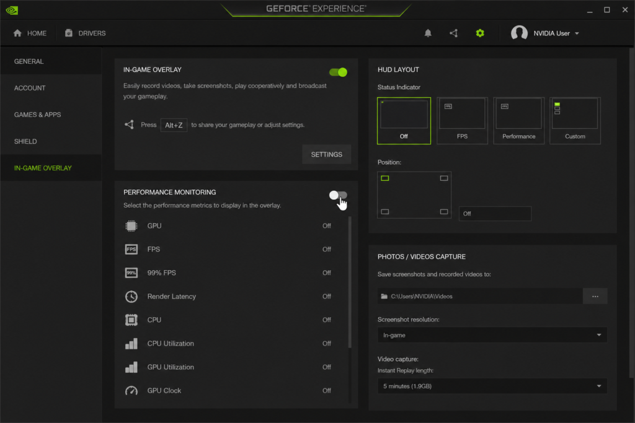Screen dimensions: 635x423
Task: Click the C:\Users\NVIDIA\Videos path field
Action: tap(480, 297)
